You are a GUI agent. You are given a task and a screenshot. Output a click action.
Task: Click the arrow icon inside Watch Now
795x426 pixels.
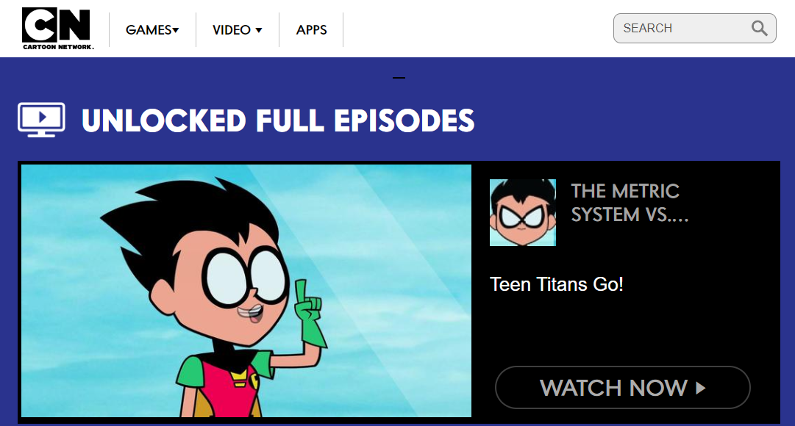tap(701, 388)
